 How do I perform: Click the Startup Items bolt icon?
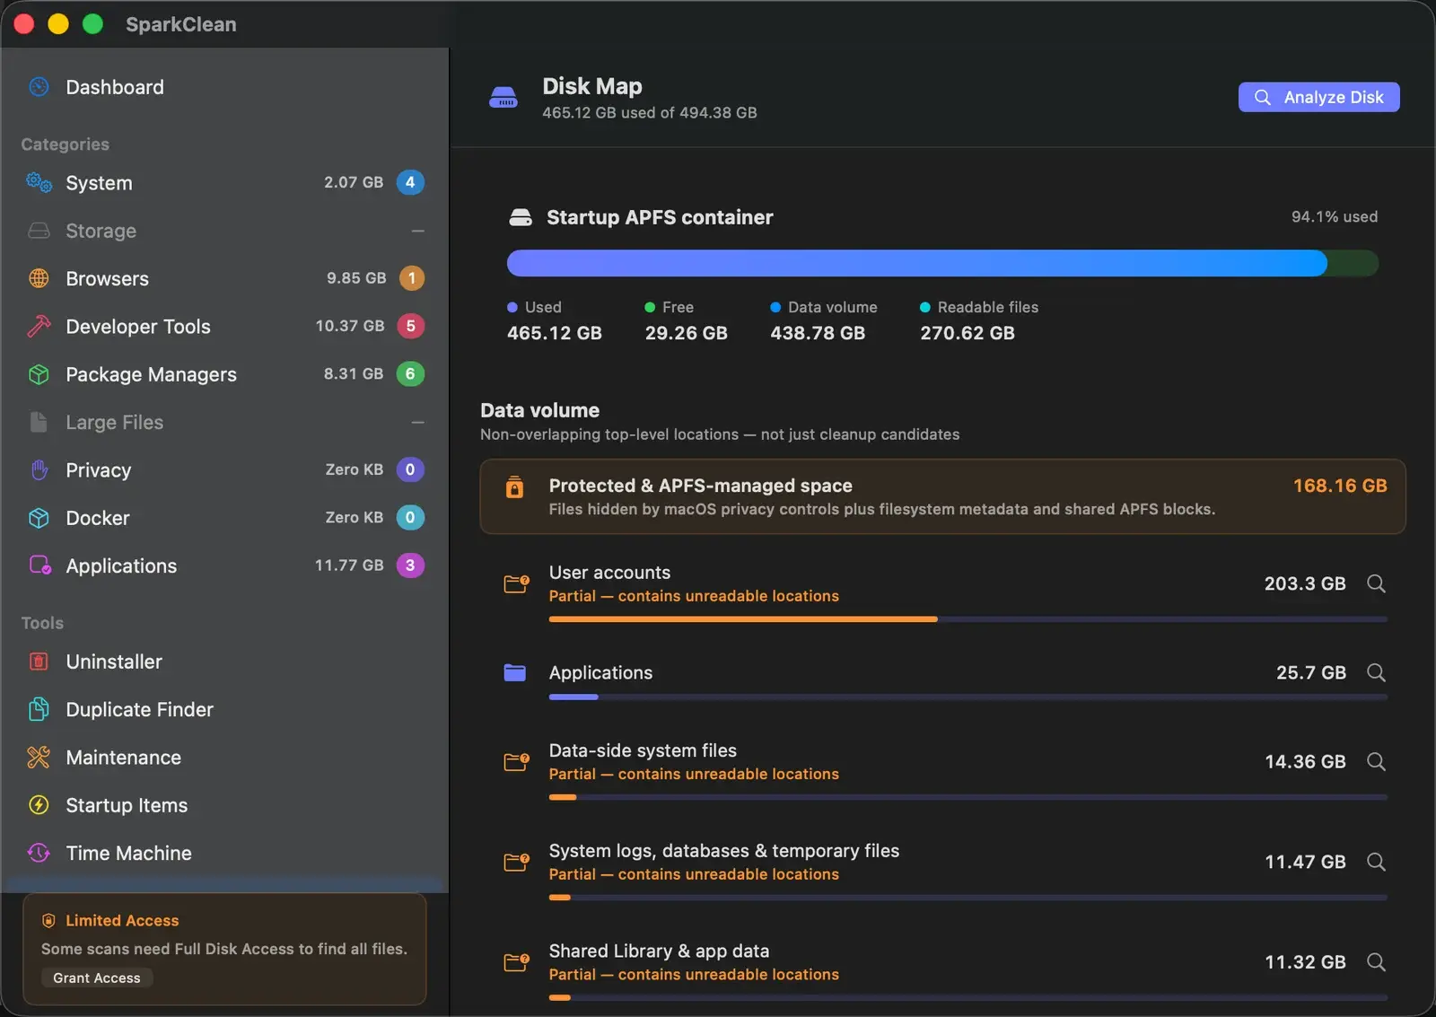[x=39, y=805]
